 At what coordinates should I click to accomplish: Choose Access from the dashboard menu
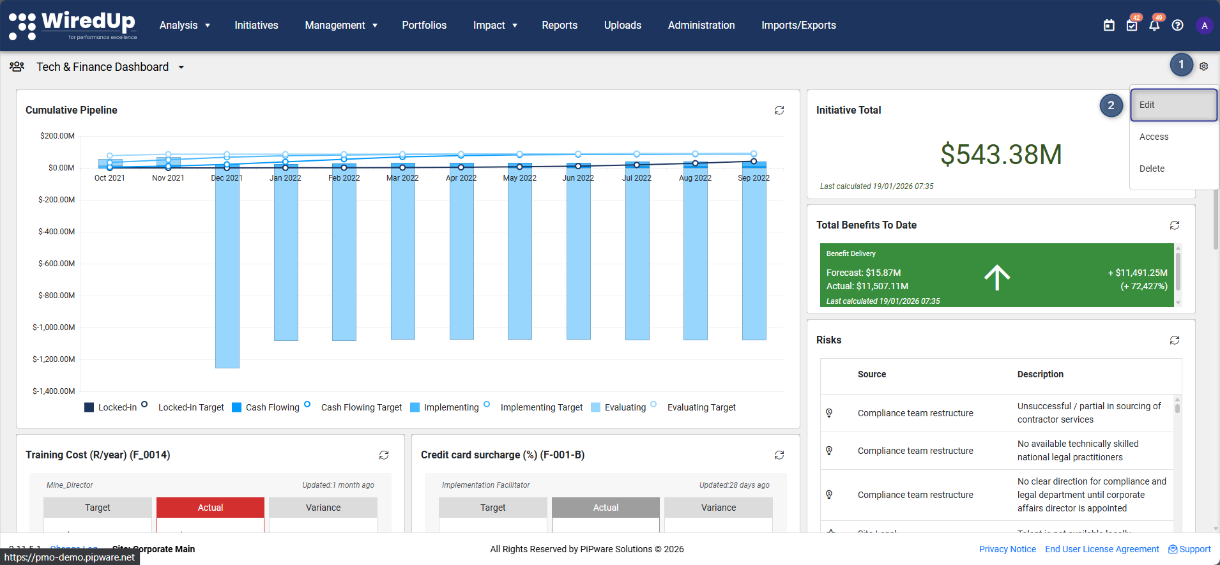(1173, 137)
